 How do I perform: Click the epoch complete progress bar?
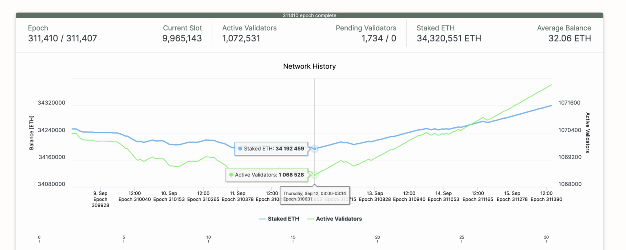click(x=309, y=15)
